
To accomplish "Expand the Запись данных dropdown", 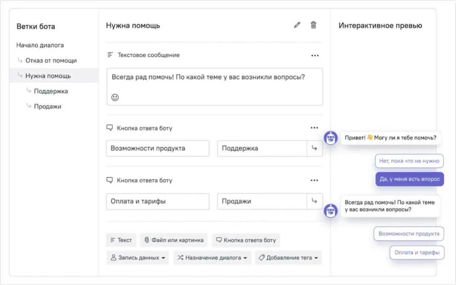I will [x=138, y=258].
